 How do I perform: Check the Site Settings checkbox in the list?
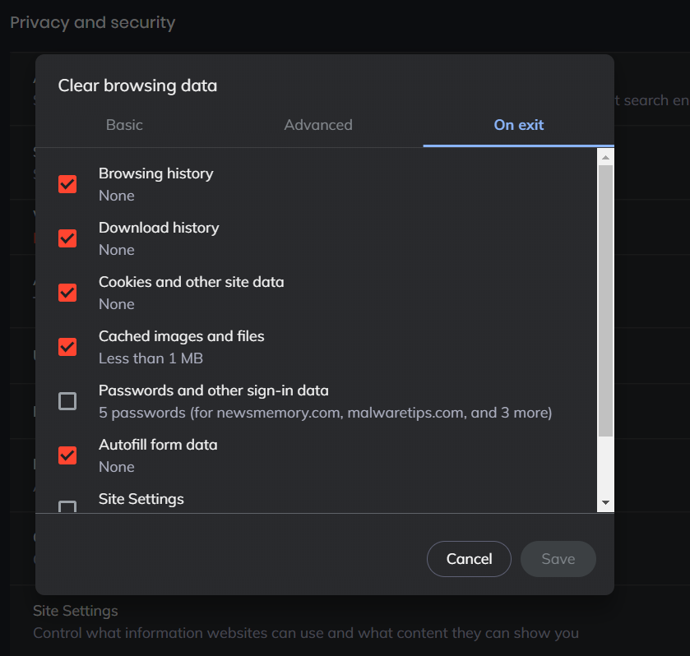pos(67,506)
